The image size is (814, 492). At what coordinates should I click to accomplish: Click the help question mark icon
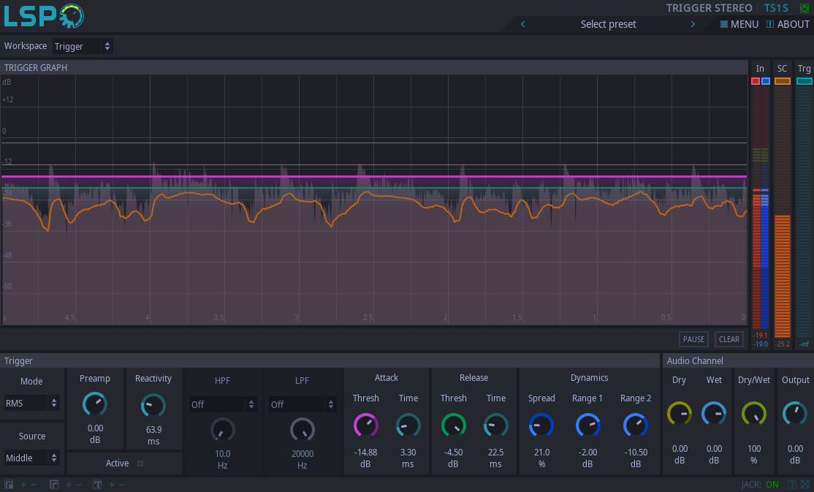[x=791, y=485]
